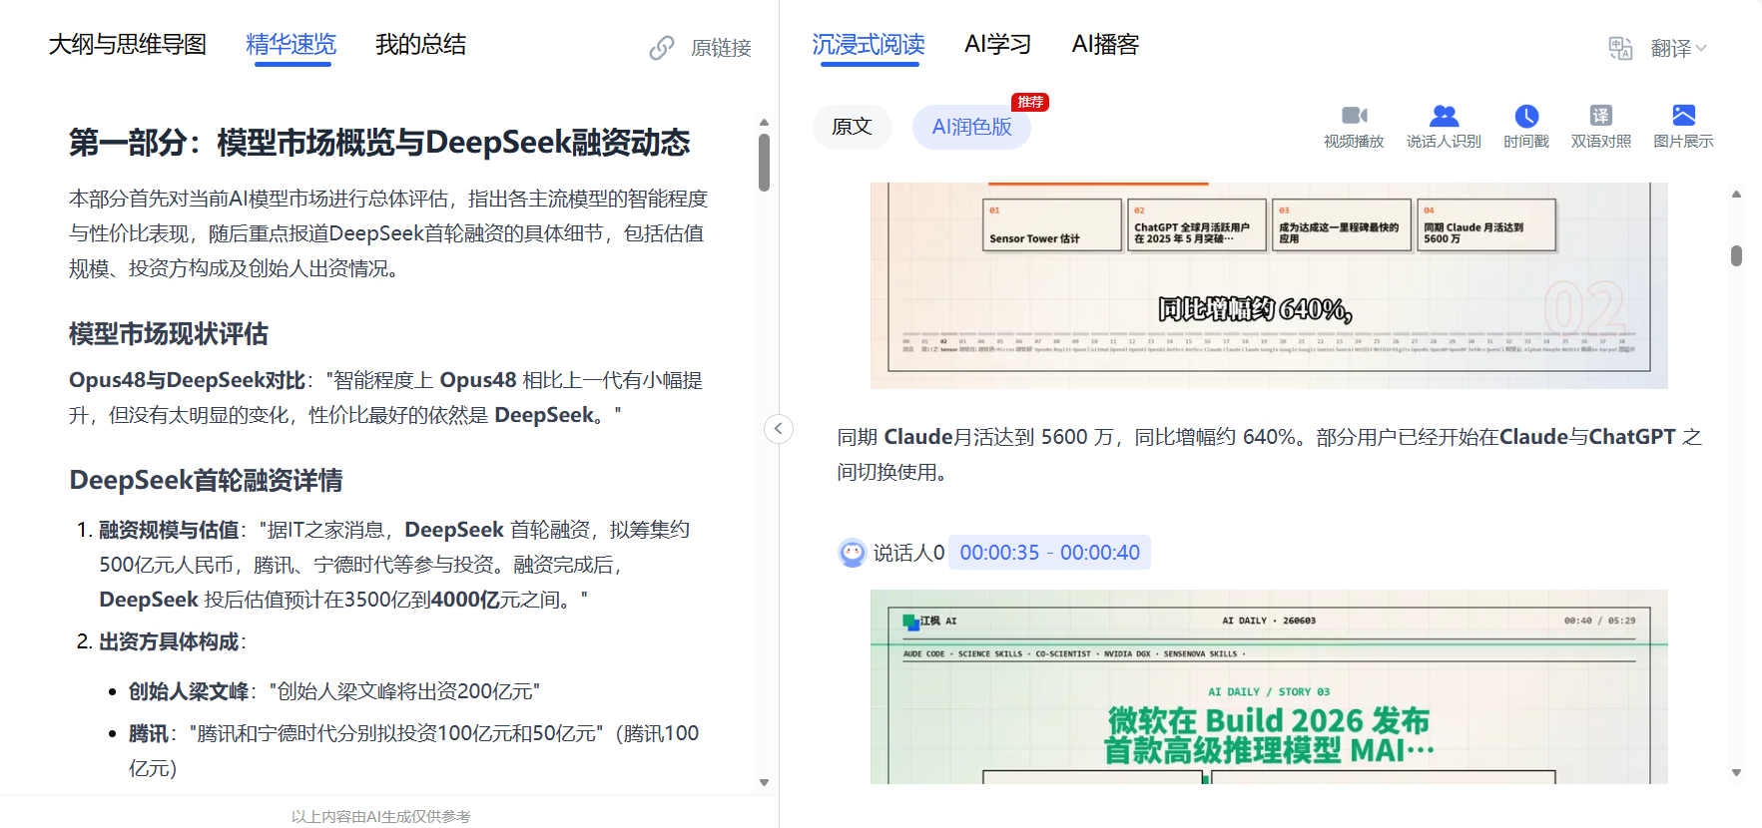Open the 原链接 text link
This screenshot has width=1762, height=828.
click(x=721, y=48)
